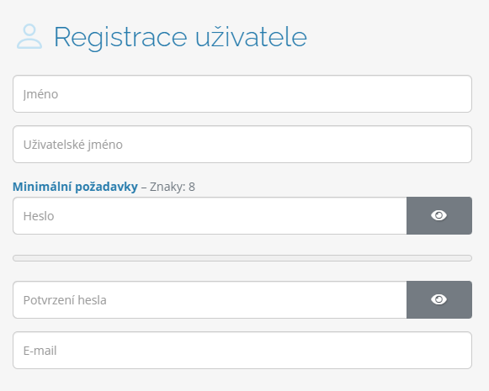The width and height of the screenshot is (489, 391).
Task: Click the password strength progress bar
Action: click(242, 258)
